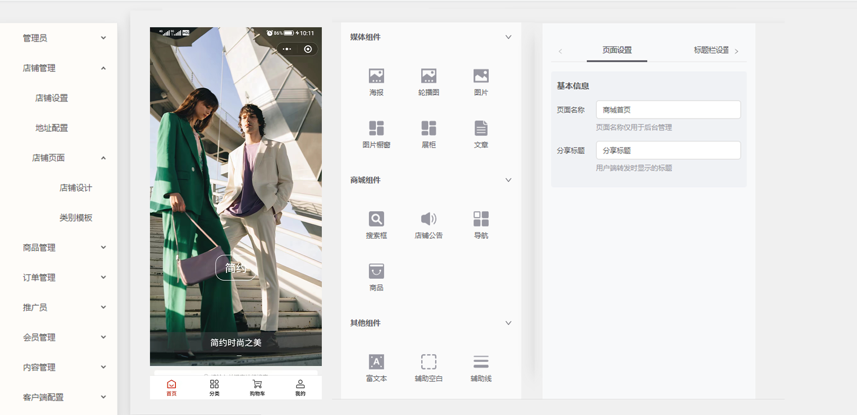
Task: Switch to the 标题栏设置 tab
Action: click(x=711, y=50)
